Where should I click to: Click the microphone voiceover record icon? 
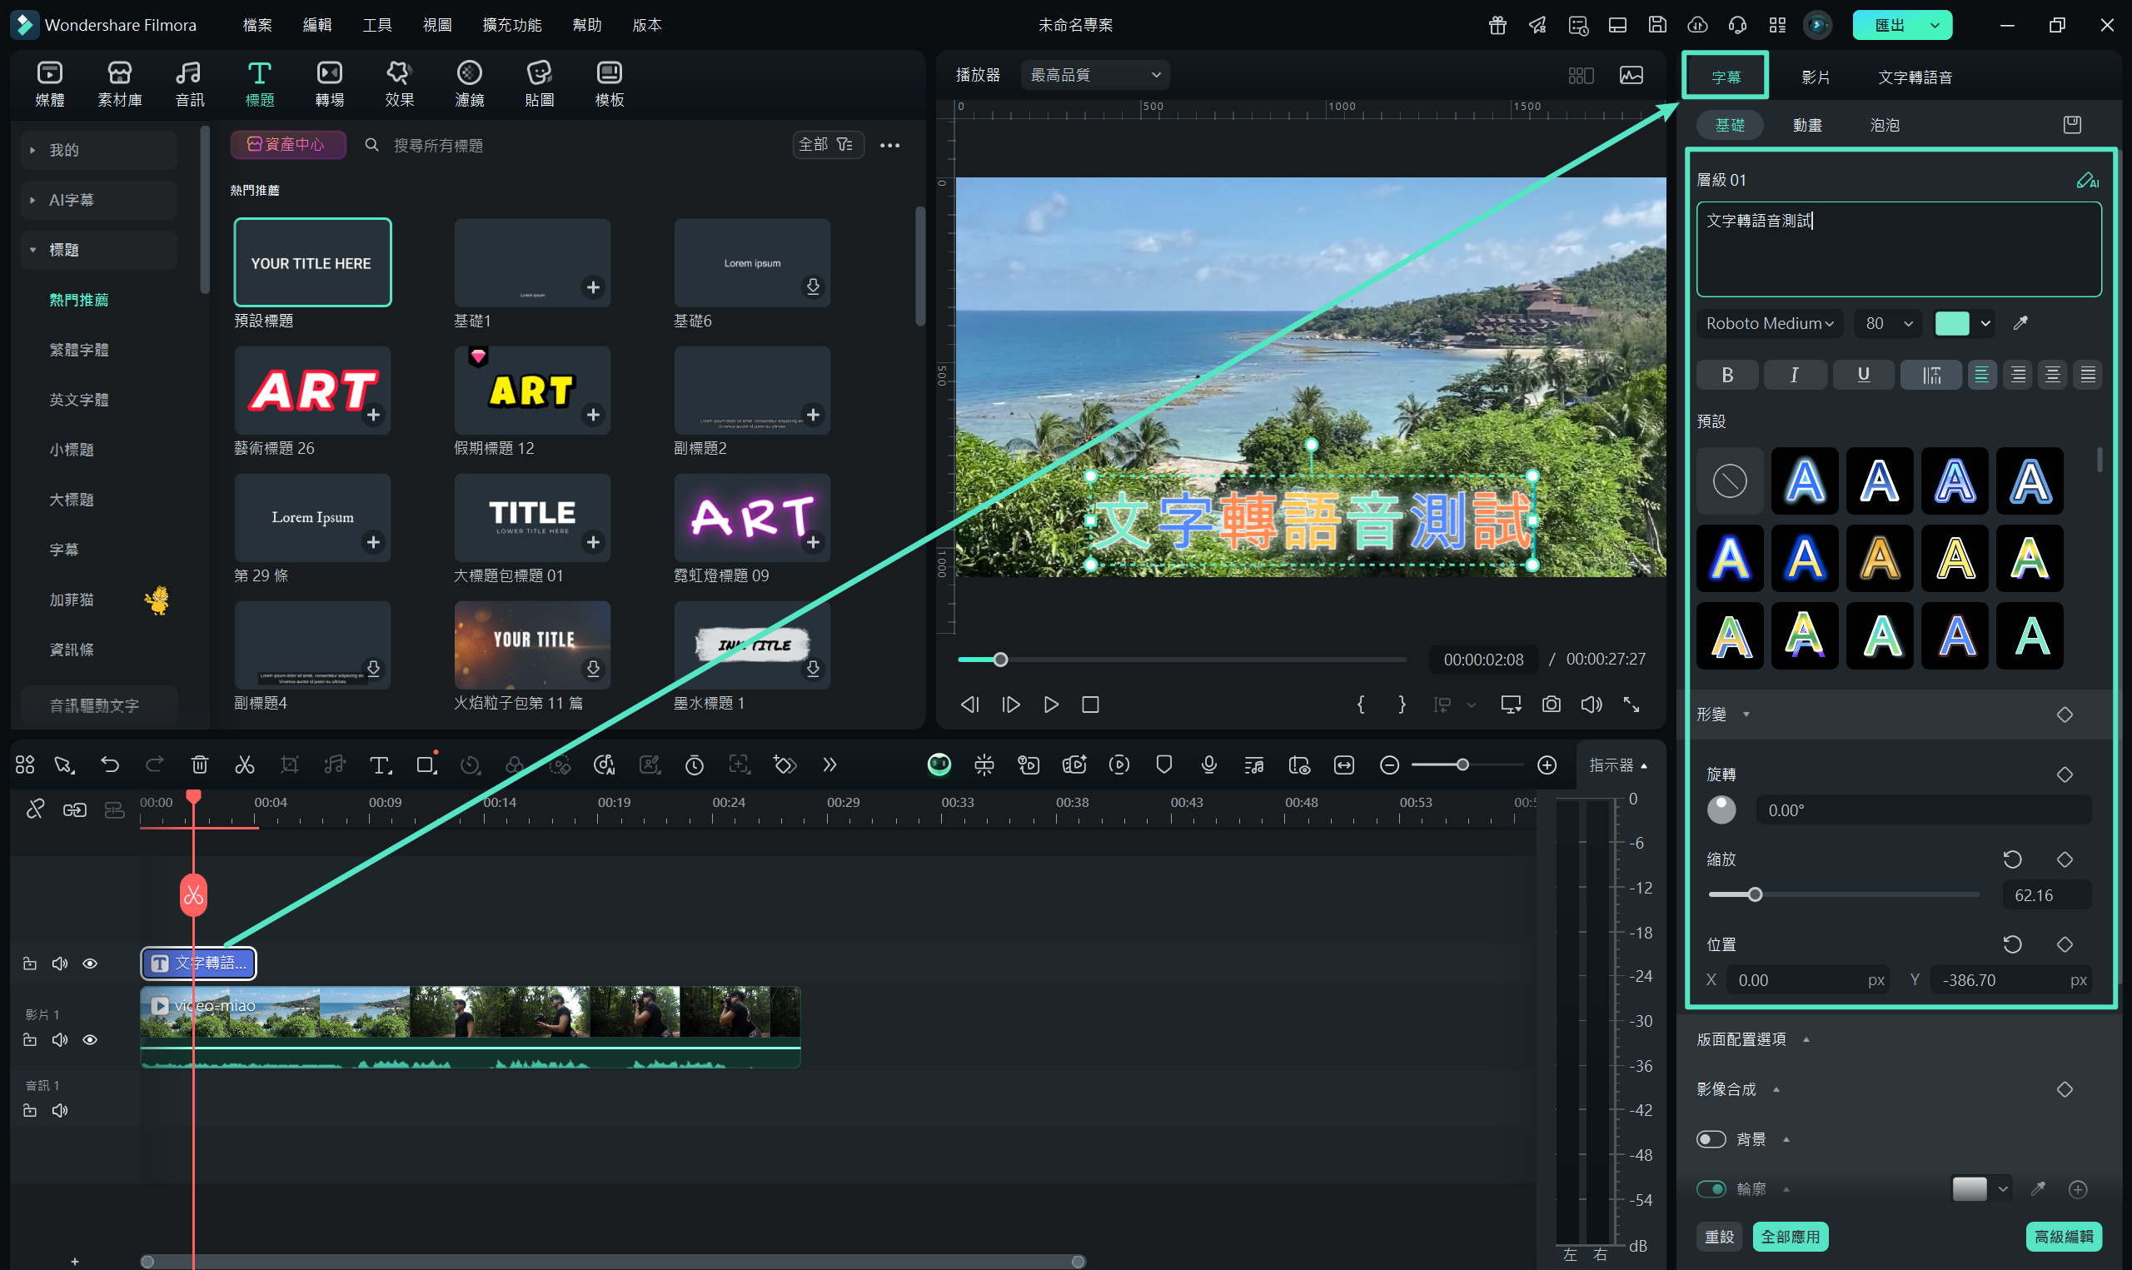point(1209,764)
